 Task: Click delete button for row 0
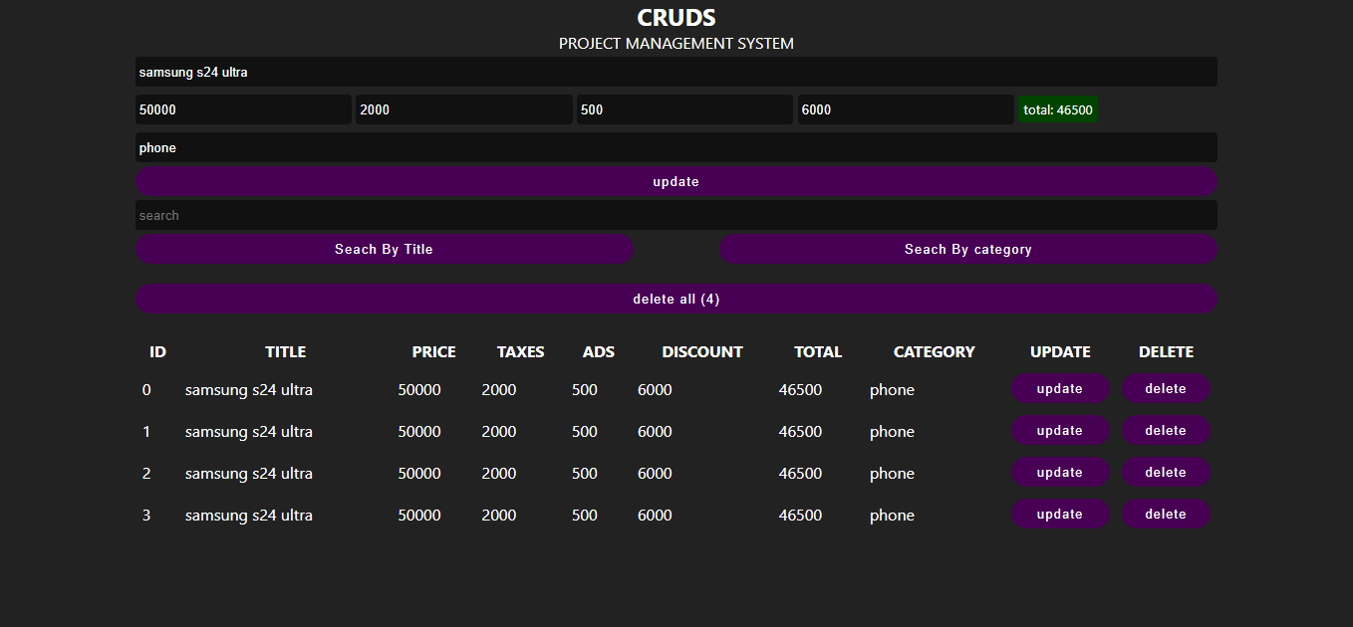1166,388
